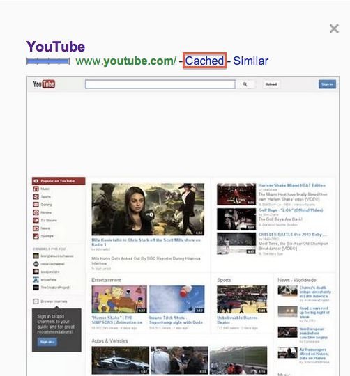Open the basketball Unbelievable Buzzer Beater thumbnail

tap(242, 299)
